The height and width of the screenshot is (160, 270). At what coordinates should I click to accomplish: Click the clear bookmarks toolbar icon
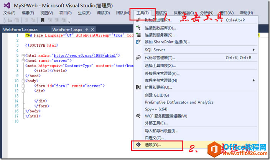click(x=63, y=20)
